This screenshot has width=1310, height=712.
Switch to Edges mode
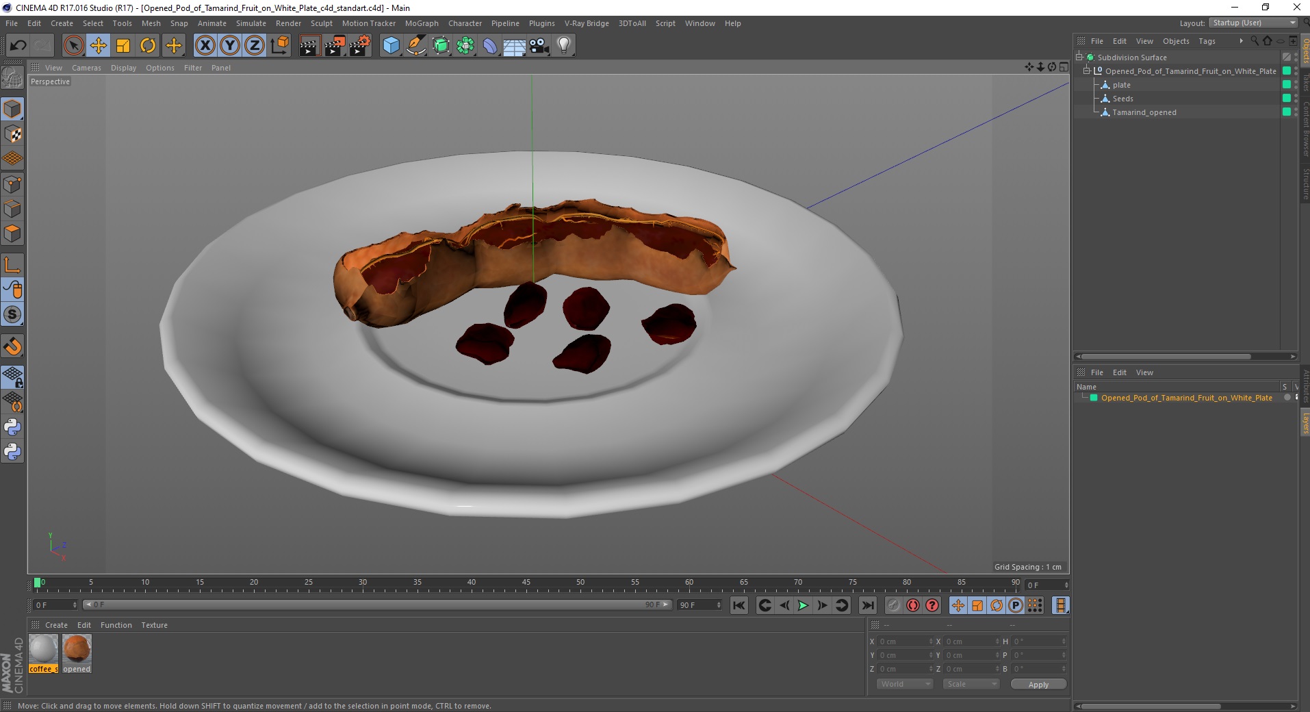(12, 209)
